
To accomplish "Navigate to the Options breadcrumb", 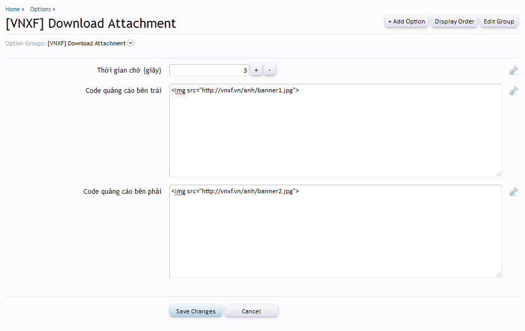I will point(40,9).
